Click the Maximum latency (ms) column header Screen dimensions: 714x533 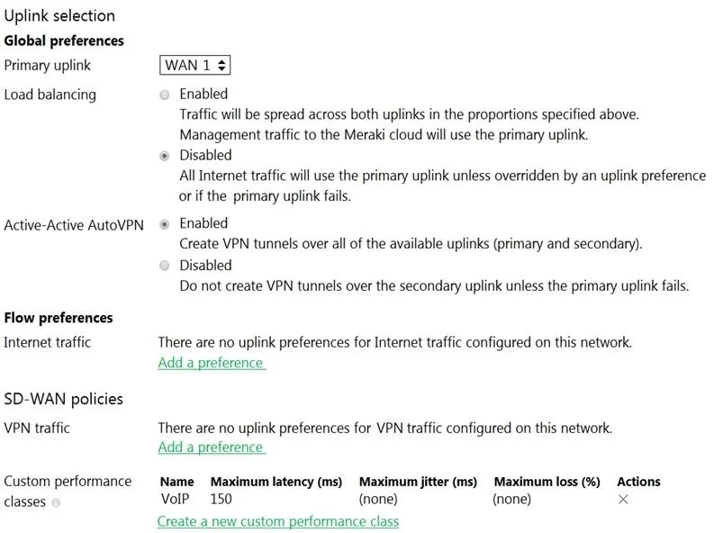[276, 482]
